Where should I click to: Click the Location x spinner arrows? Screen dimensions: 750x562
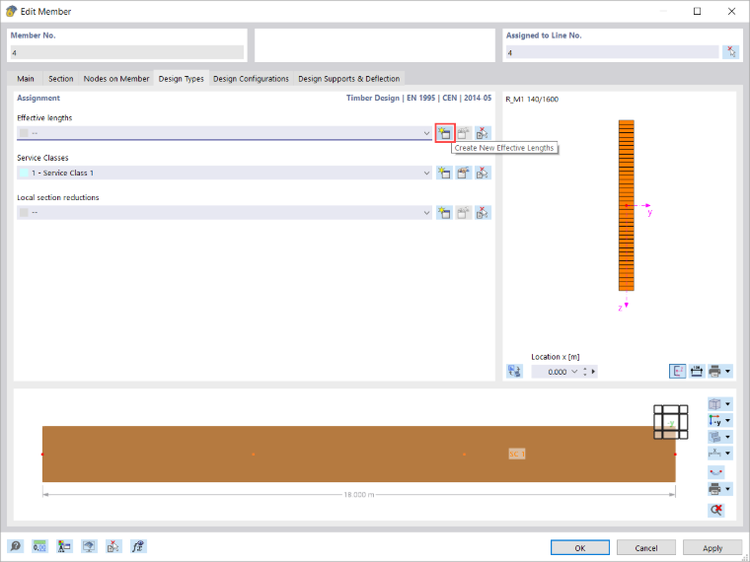click(x=585, y=372)
